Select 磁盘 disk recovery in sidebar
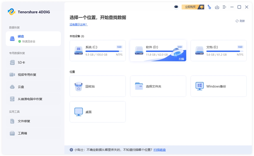 (x=33, y=39)
